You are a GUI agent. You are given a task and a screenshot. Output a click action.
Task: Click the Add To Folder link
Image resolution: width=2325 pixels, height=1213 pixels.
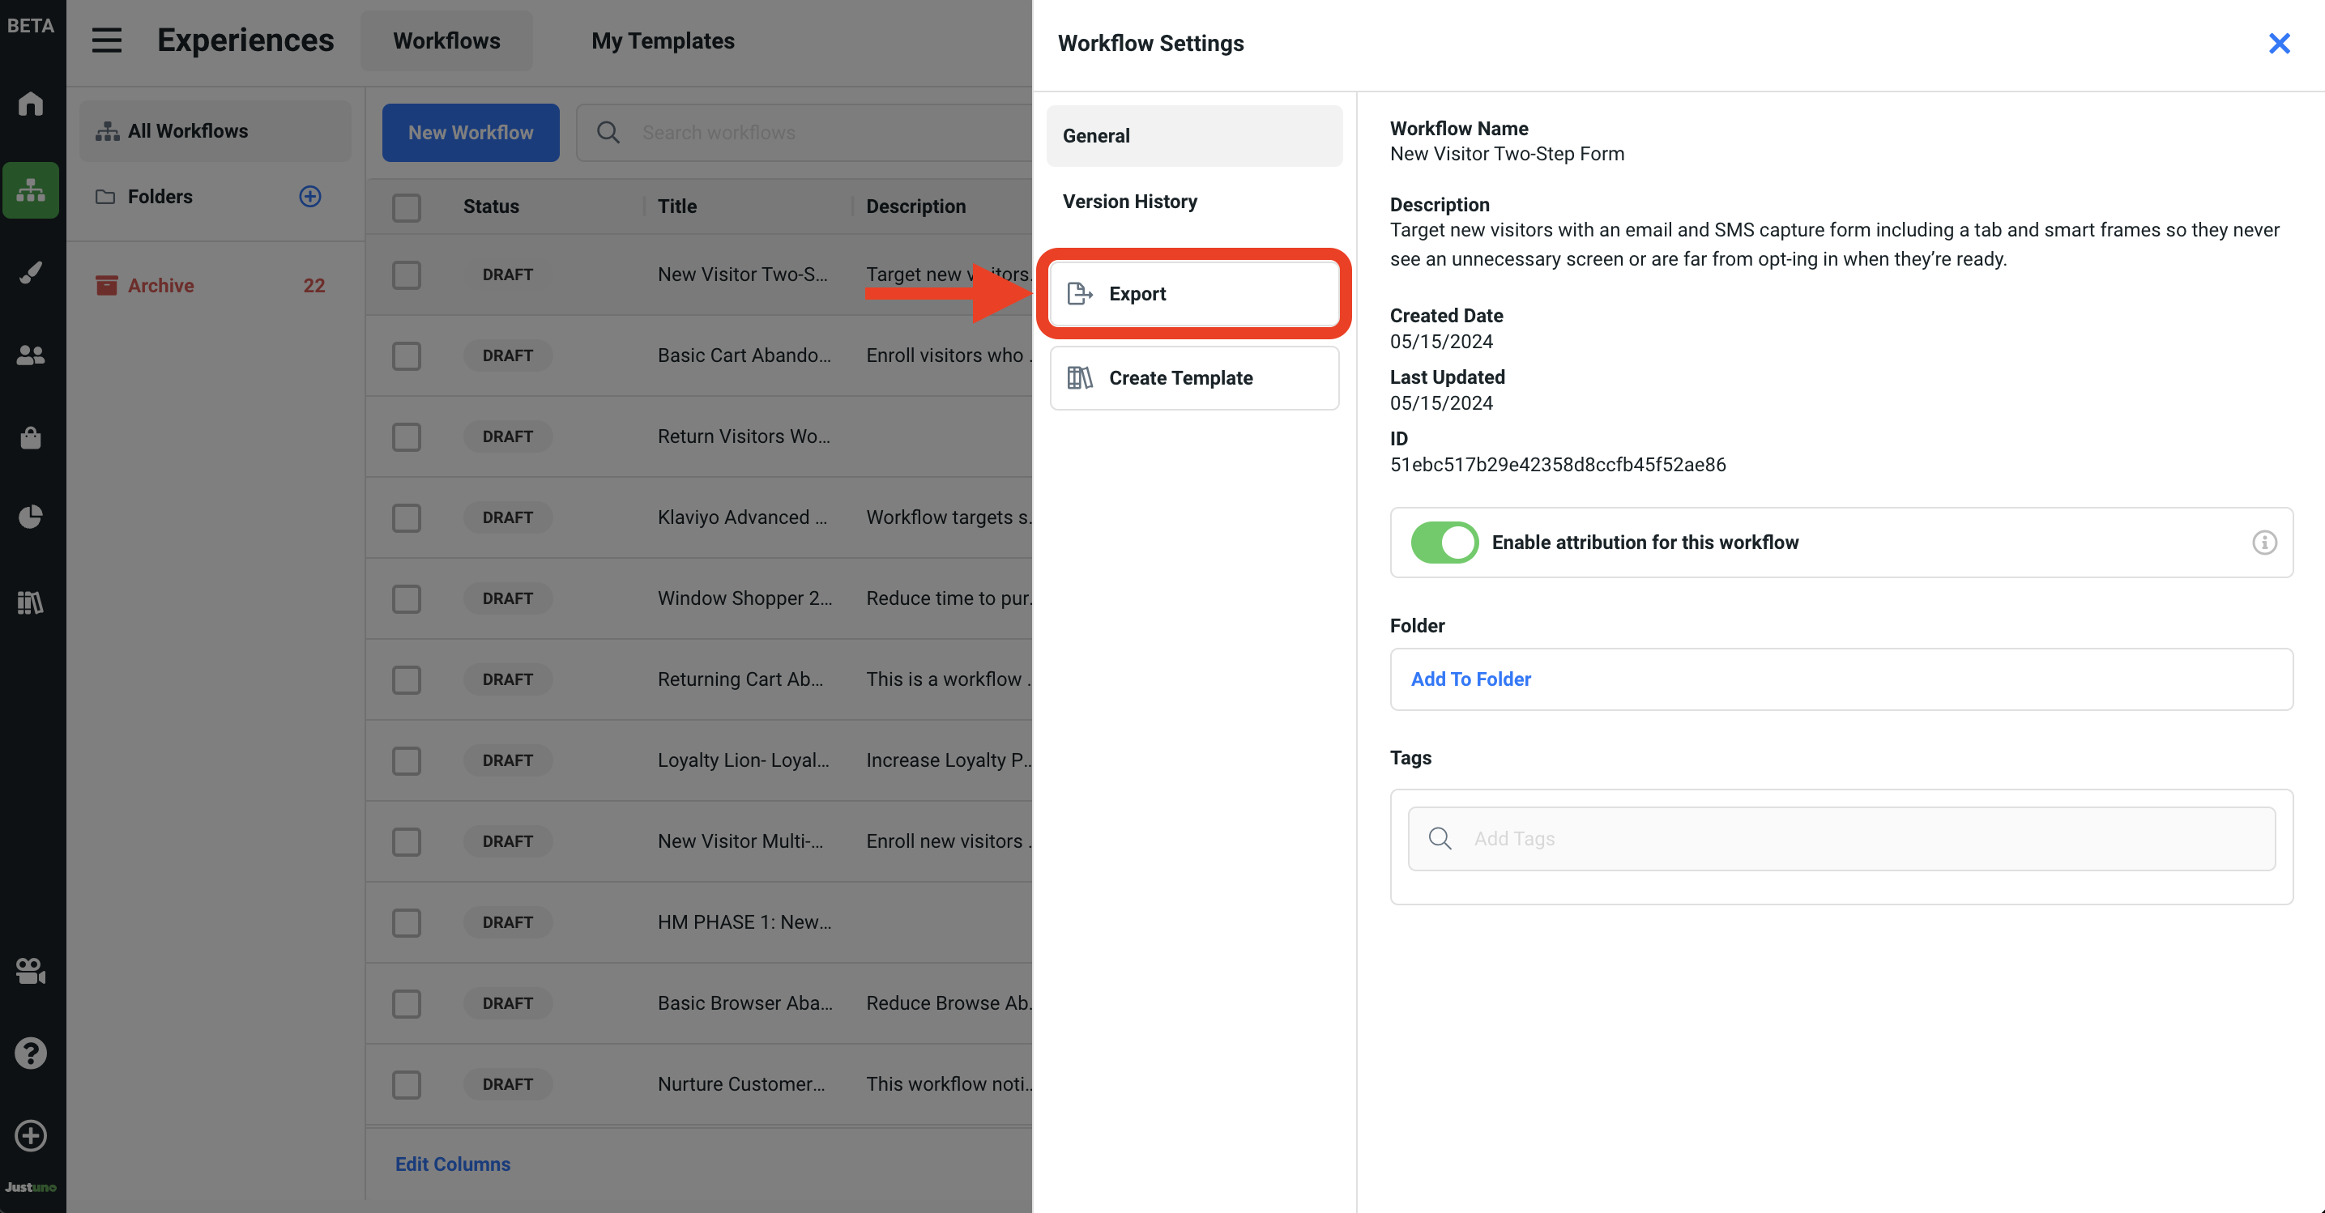[x=1470, y=679]
